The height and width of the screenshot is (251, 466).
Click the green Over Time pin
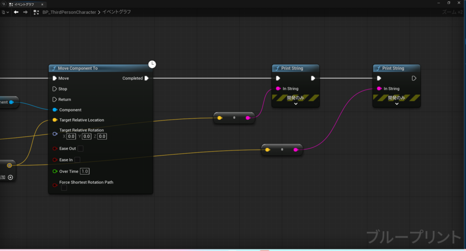(x=55, y=171)
